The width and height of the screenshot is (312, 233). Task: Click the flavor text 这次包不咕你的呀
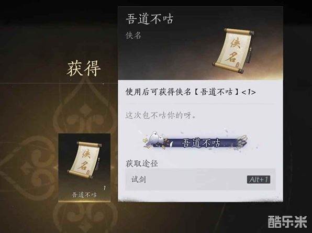click(x=160, y=115)
